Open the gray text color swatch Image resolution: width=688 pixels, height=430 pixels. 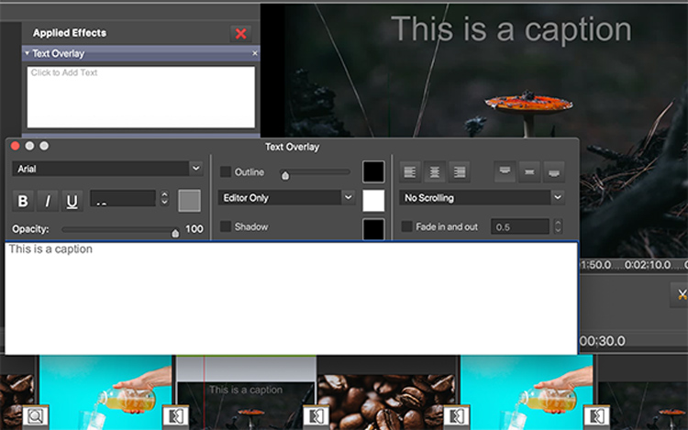coord(190,201)
